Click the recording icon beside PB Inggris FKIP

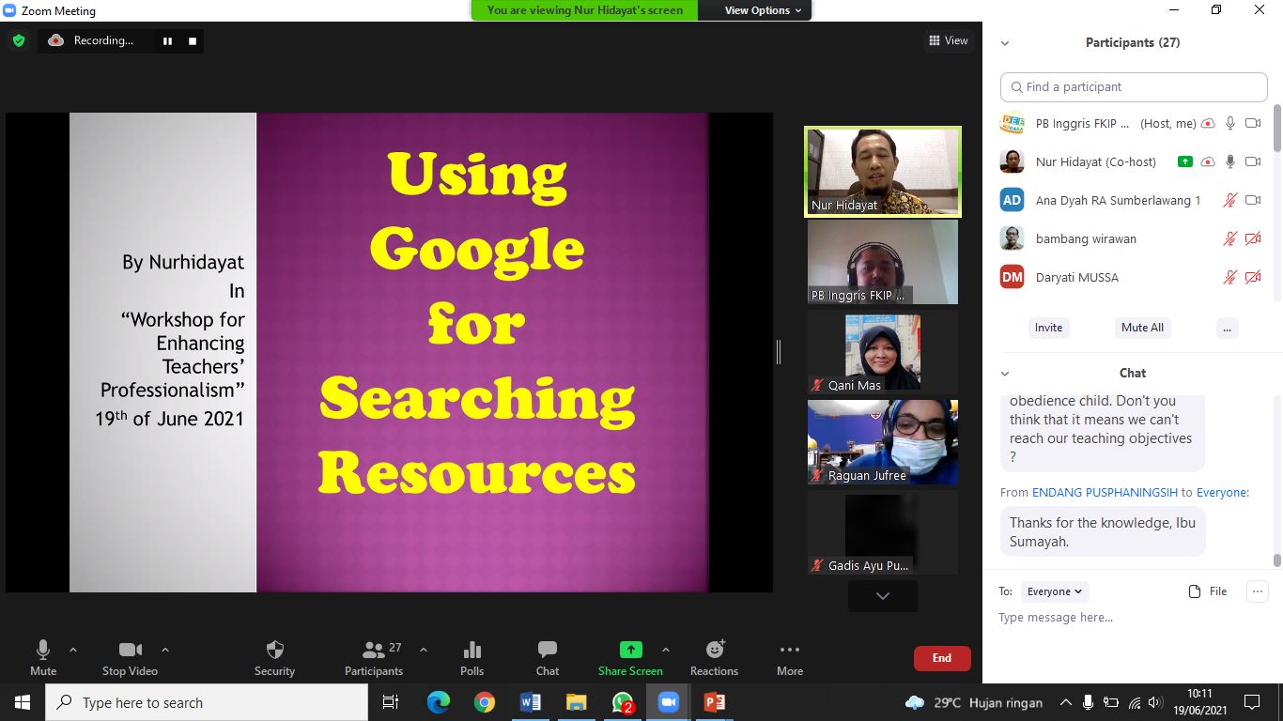pyautogui.click(x=1208, y=123)
